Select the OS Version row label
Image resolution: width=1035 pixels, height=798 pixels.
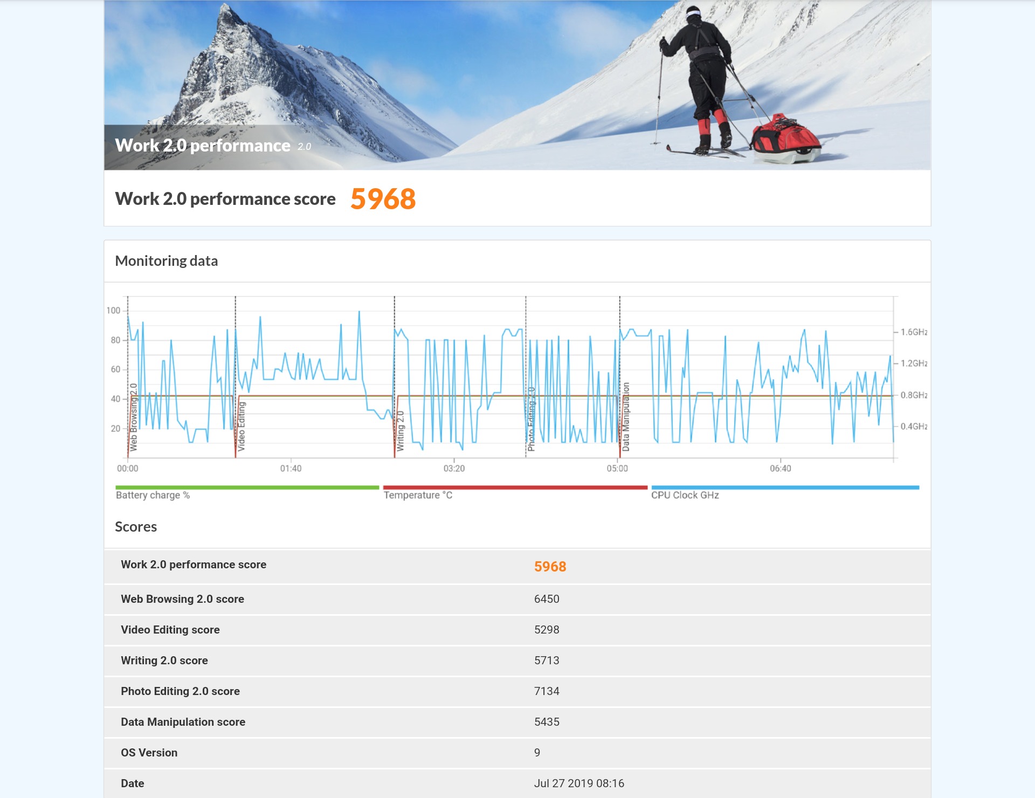pos(149,753)
